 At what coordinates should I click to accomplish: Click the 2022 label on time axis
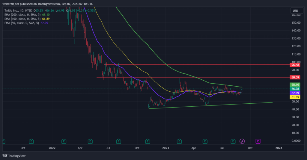coord(52,148)
